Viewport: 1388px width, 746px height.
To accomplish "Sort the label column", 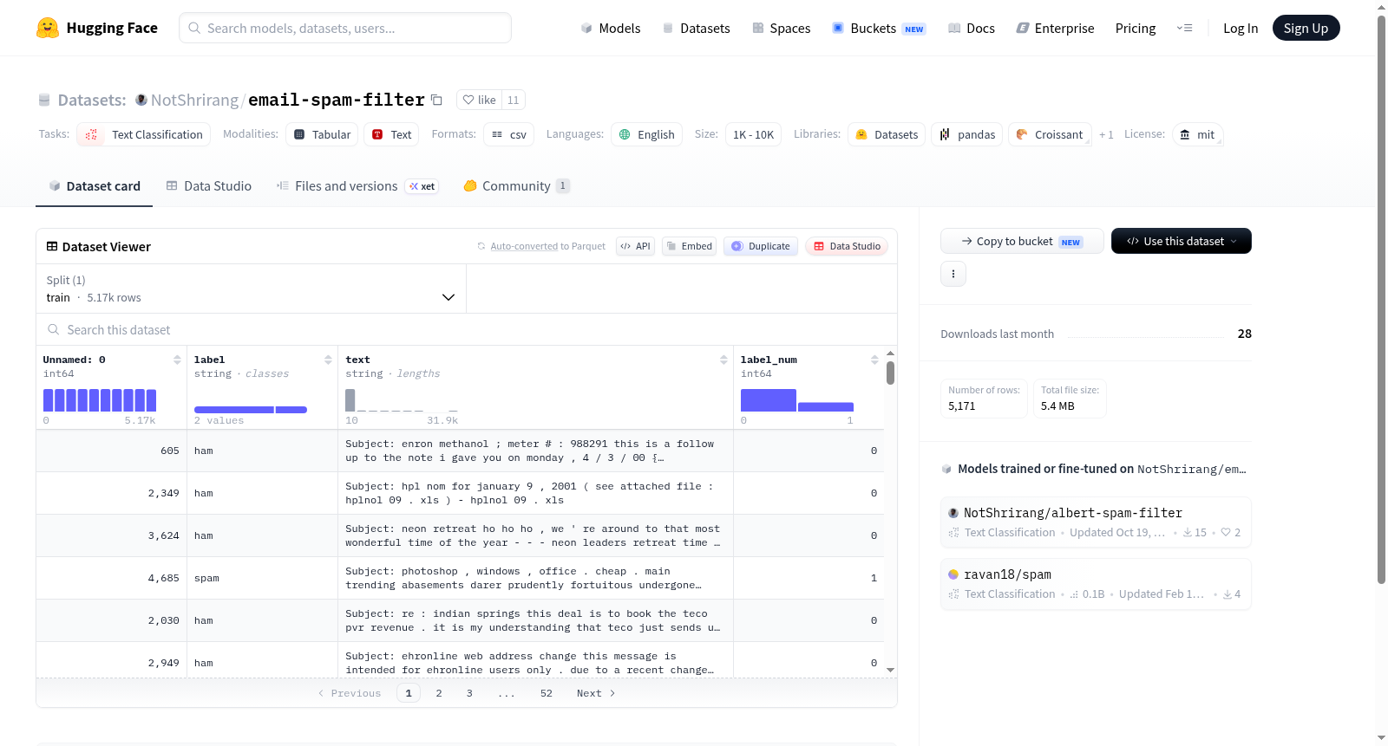I will (x=328, y=360).
